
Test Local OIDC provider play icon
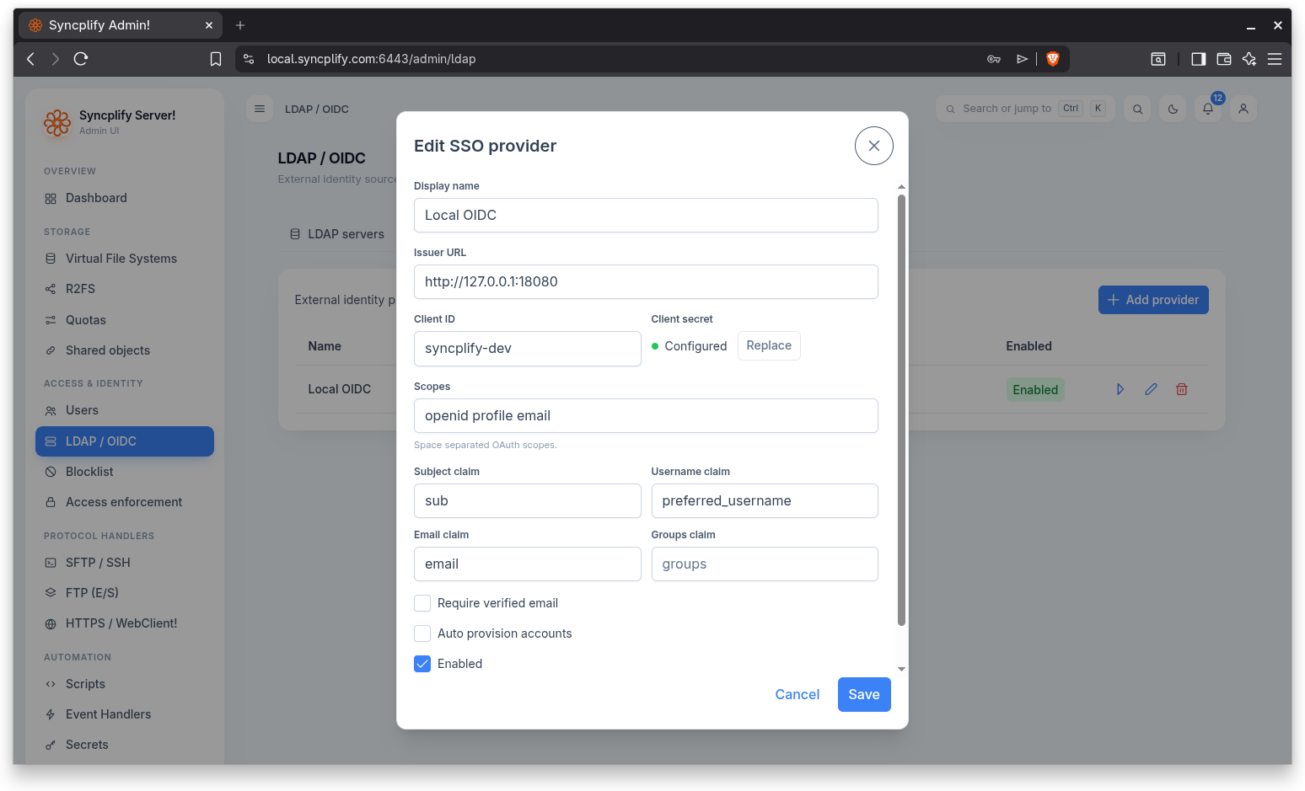1120,389
